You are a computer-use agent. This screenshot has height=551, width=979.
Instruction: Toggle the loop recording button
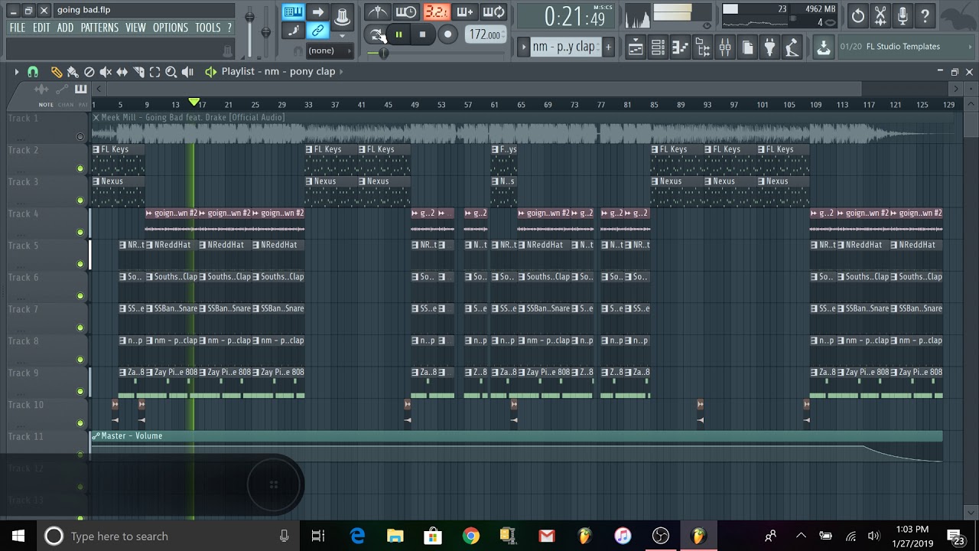494,11
